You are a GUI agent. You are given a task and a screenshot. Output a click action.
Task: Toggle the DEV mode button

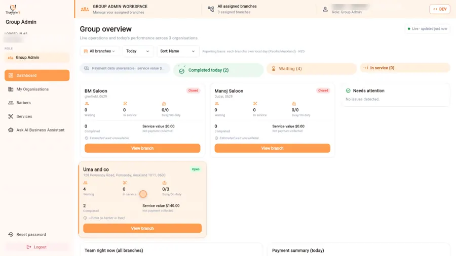click(440, 9)
